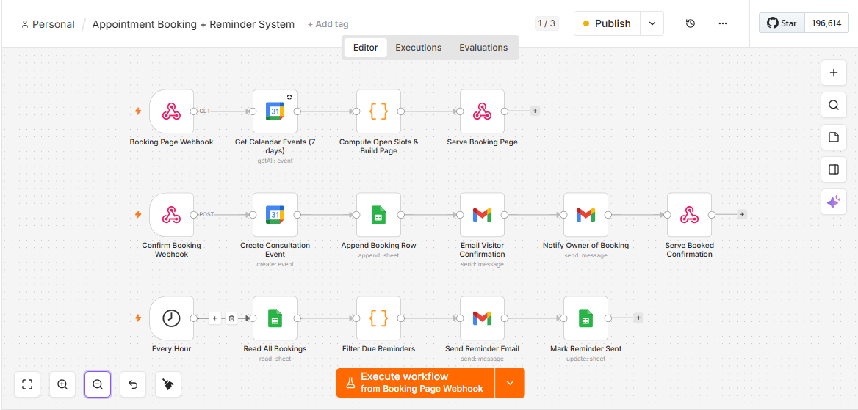Open the Get Calendar Events node
Viewport: 858px width, 410px height.
coord(275,111)
